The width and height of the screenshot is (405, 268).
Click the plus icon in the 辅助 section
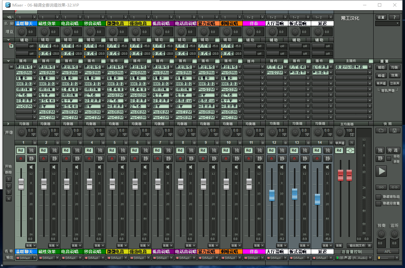[11, 46]
